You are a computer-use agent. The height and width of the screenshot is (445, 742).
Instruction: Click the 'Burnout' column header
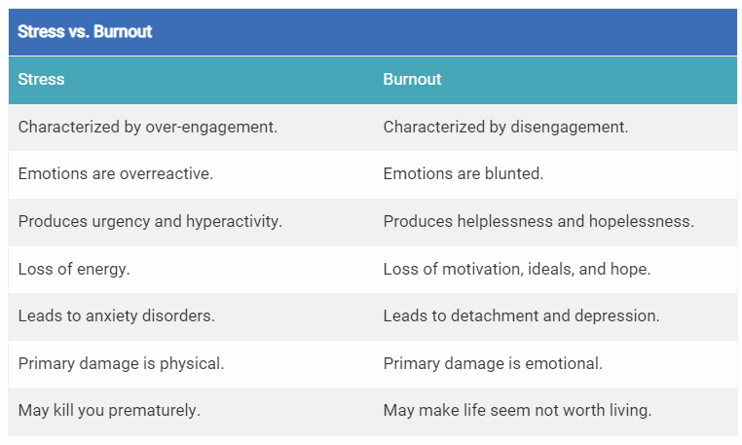click(412, 80)
